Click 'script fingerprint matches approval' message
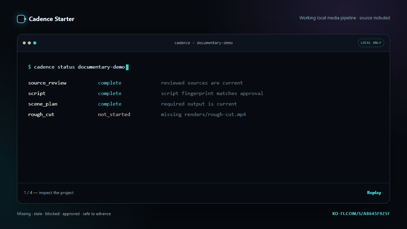This screenshot has height=229, width=407. 212,93
